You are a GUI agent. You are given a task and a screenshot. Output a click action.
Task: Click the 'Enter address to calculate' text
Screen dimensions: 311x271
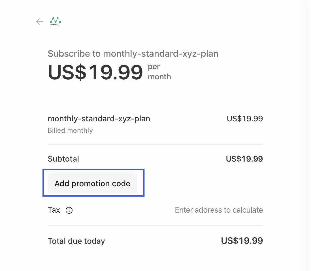(219, 210)
